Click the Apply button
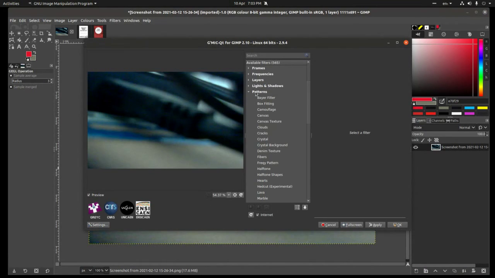495x278 pixels. coord(375,225)
